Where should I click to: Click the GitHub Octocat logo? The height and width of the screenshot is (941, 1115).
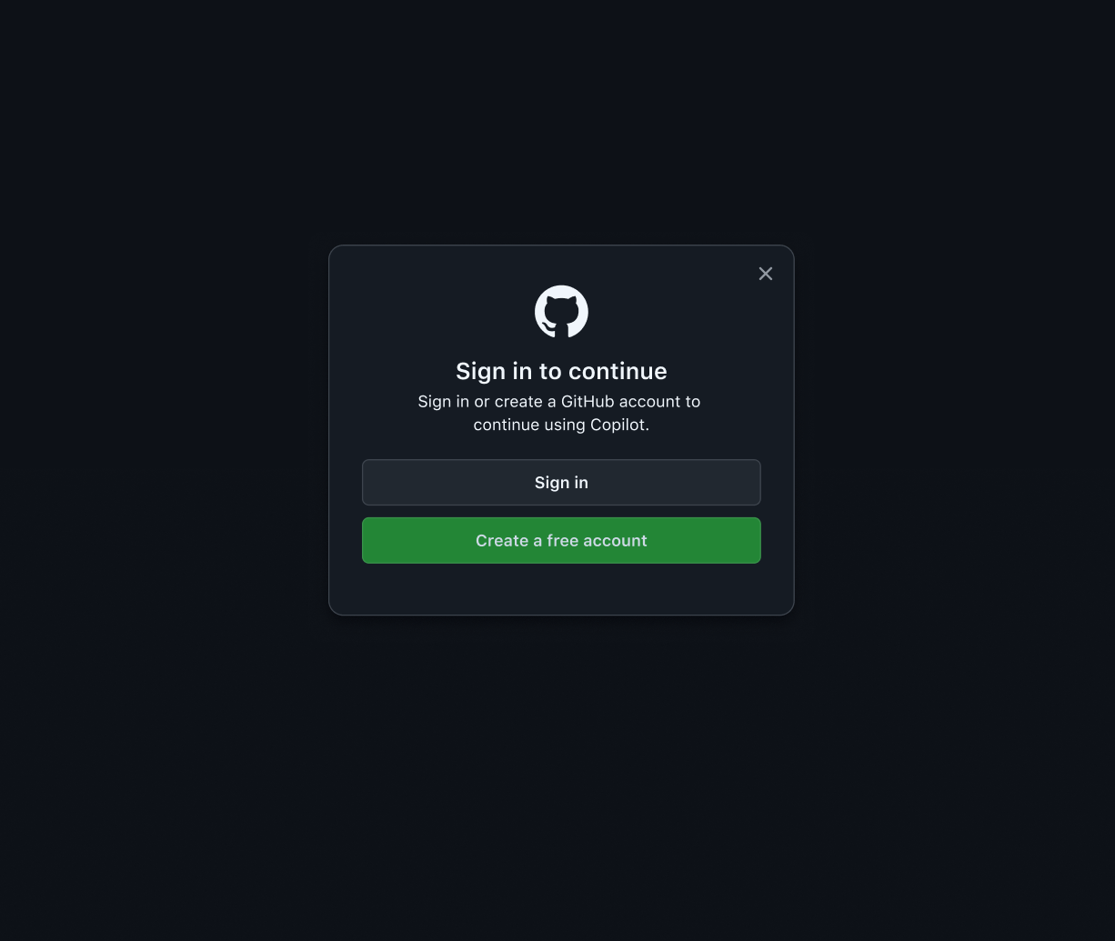pyautogui.click(x=561, y=312)
